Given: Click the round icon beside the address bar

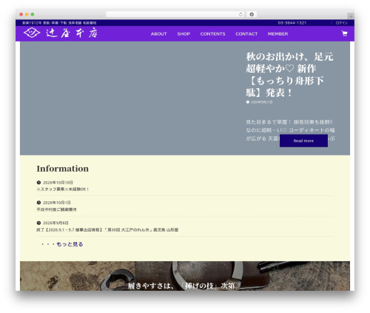Looking at the screenshot, I should click(x=252, y=14).
